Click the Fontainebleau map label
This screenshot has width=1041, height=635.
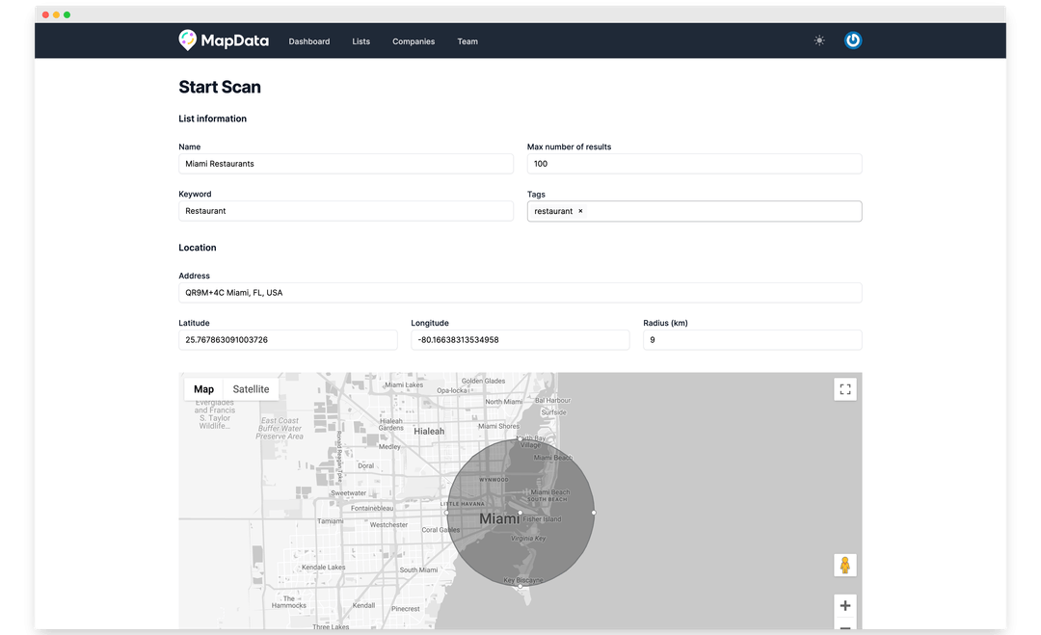click(x=372, y=508)
